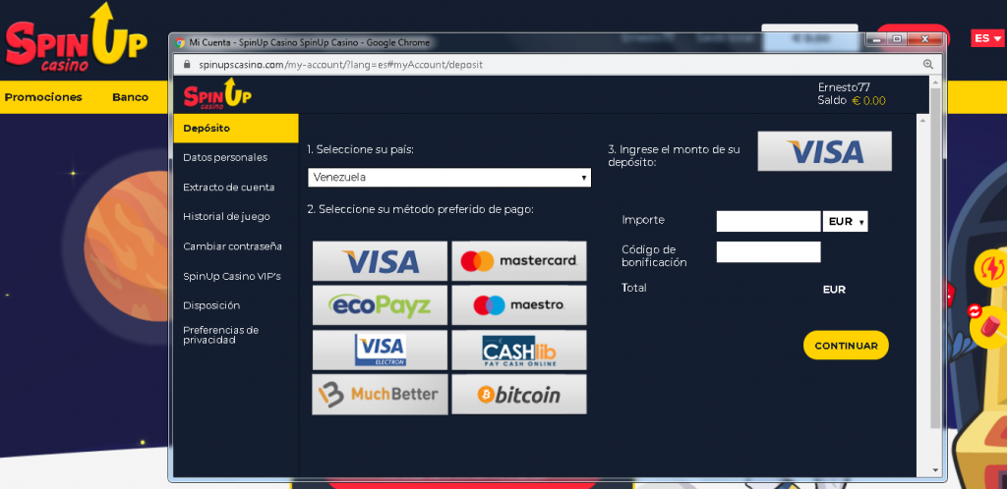Open Banco menu on the background page
The width and height of the screenshot is (1007, 489).
click(130, 97)
